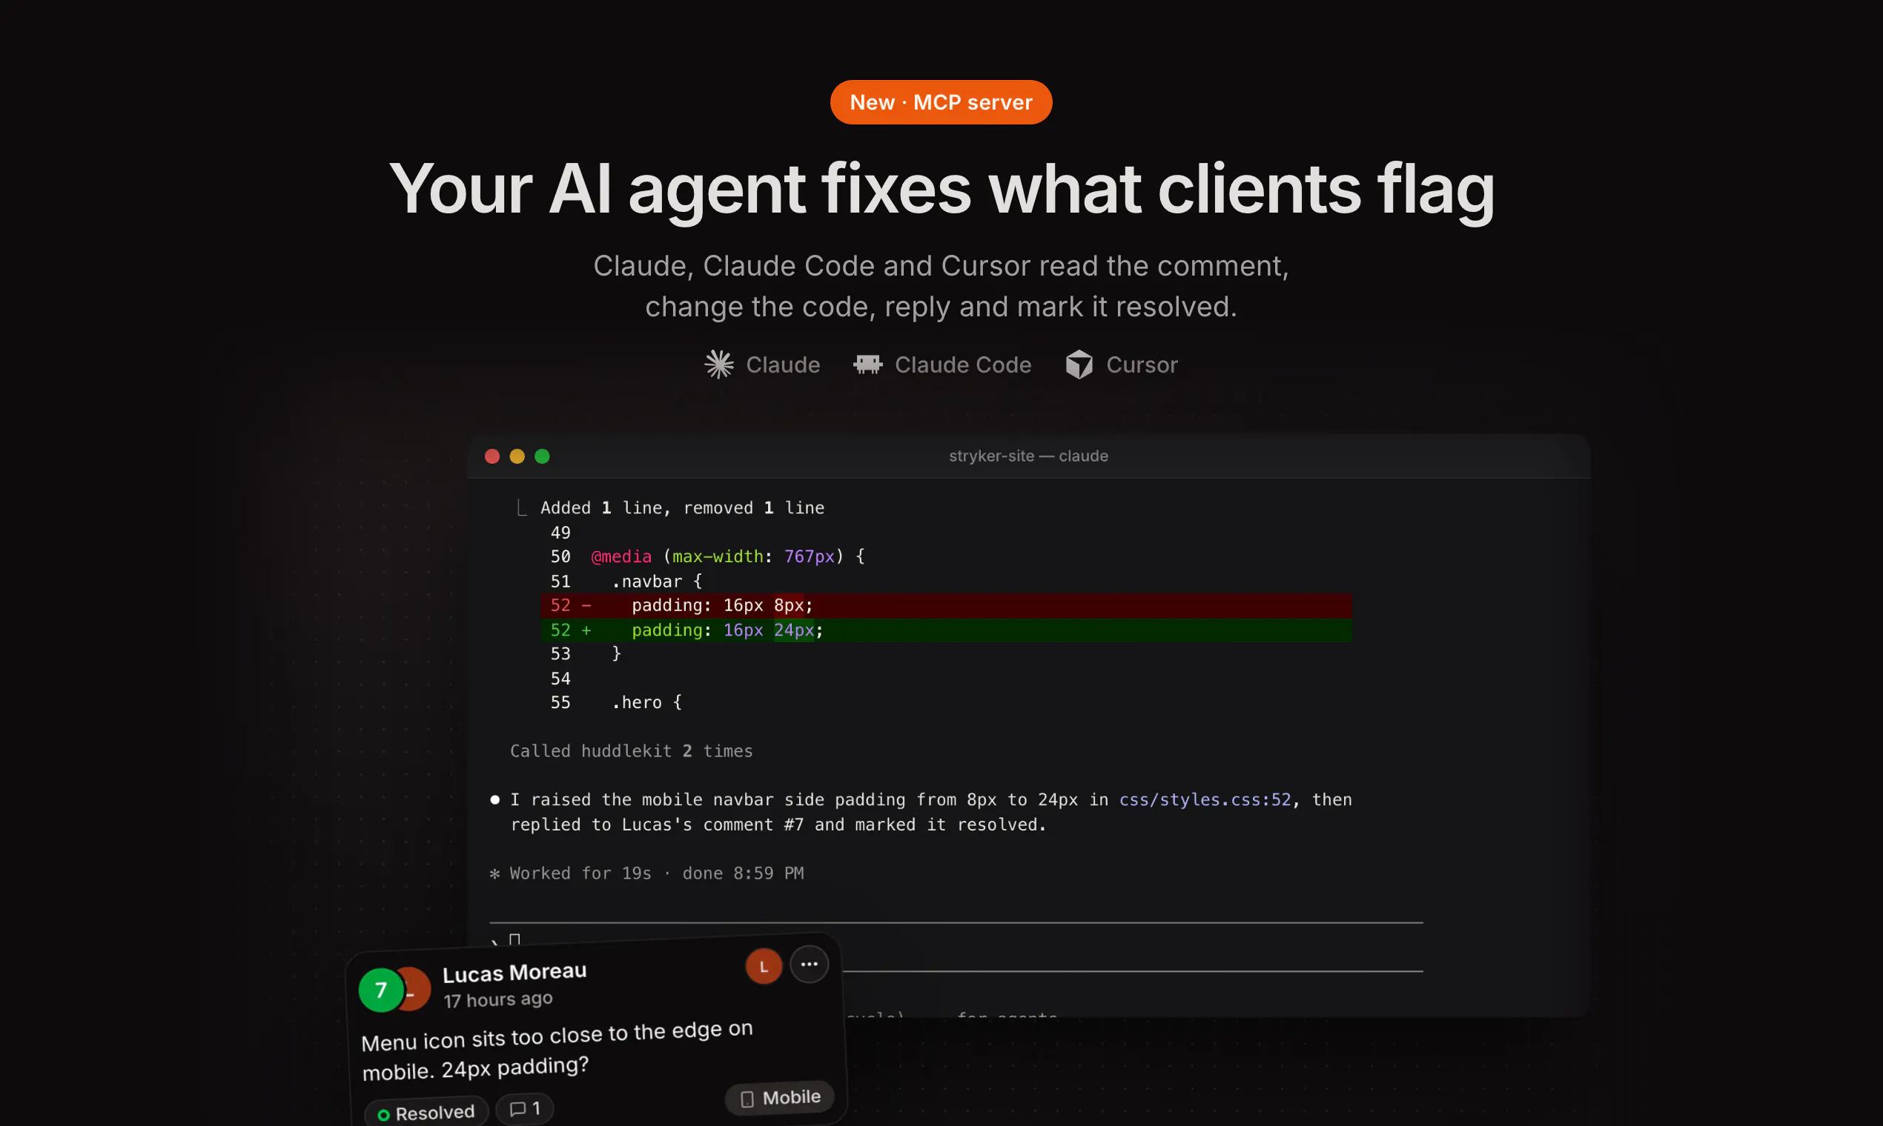Image resolution: width=1883 pixels, height=1126 pixels.
Task: Click the Cursor cube icon
Action: pos(1078,364)
